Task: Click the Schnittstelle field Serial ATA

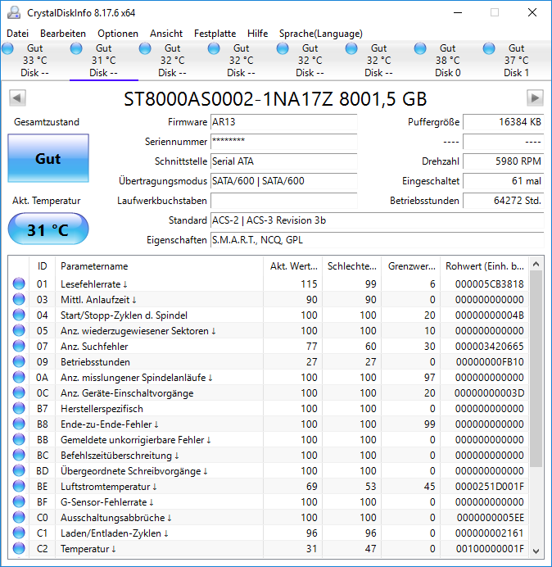Action: tap(283, 161)
